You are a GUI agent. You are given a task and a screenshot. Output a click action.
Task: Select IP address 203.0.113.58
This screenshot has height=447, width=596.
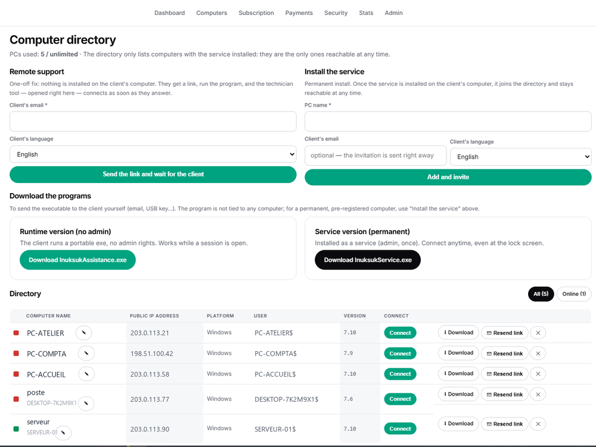click(x=150, y=374)
